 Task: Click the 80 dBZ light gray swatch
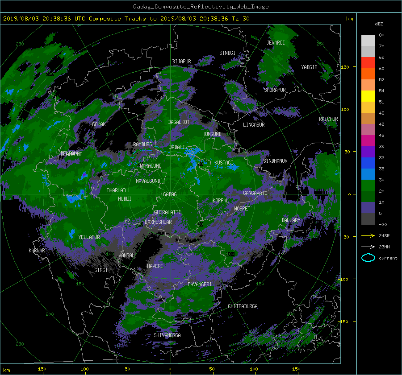368,40
